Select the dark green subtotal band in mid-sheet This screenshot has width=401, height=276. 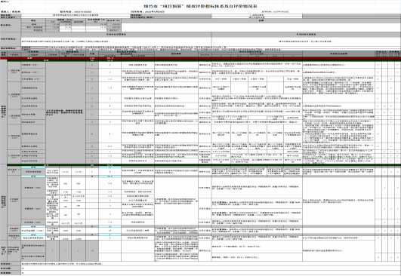(204, 165)
